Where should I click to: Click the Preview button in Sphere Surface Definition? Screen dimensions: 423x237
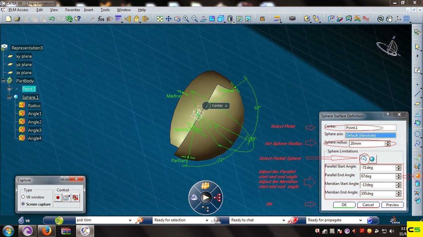pos(392,205)
